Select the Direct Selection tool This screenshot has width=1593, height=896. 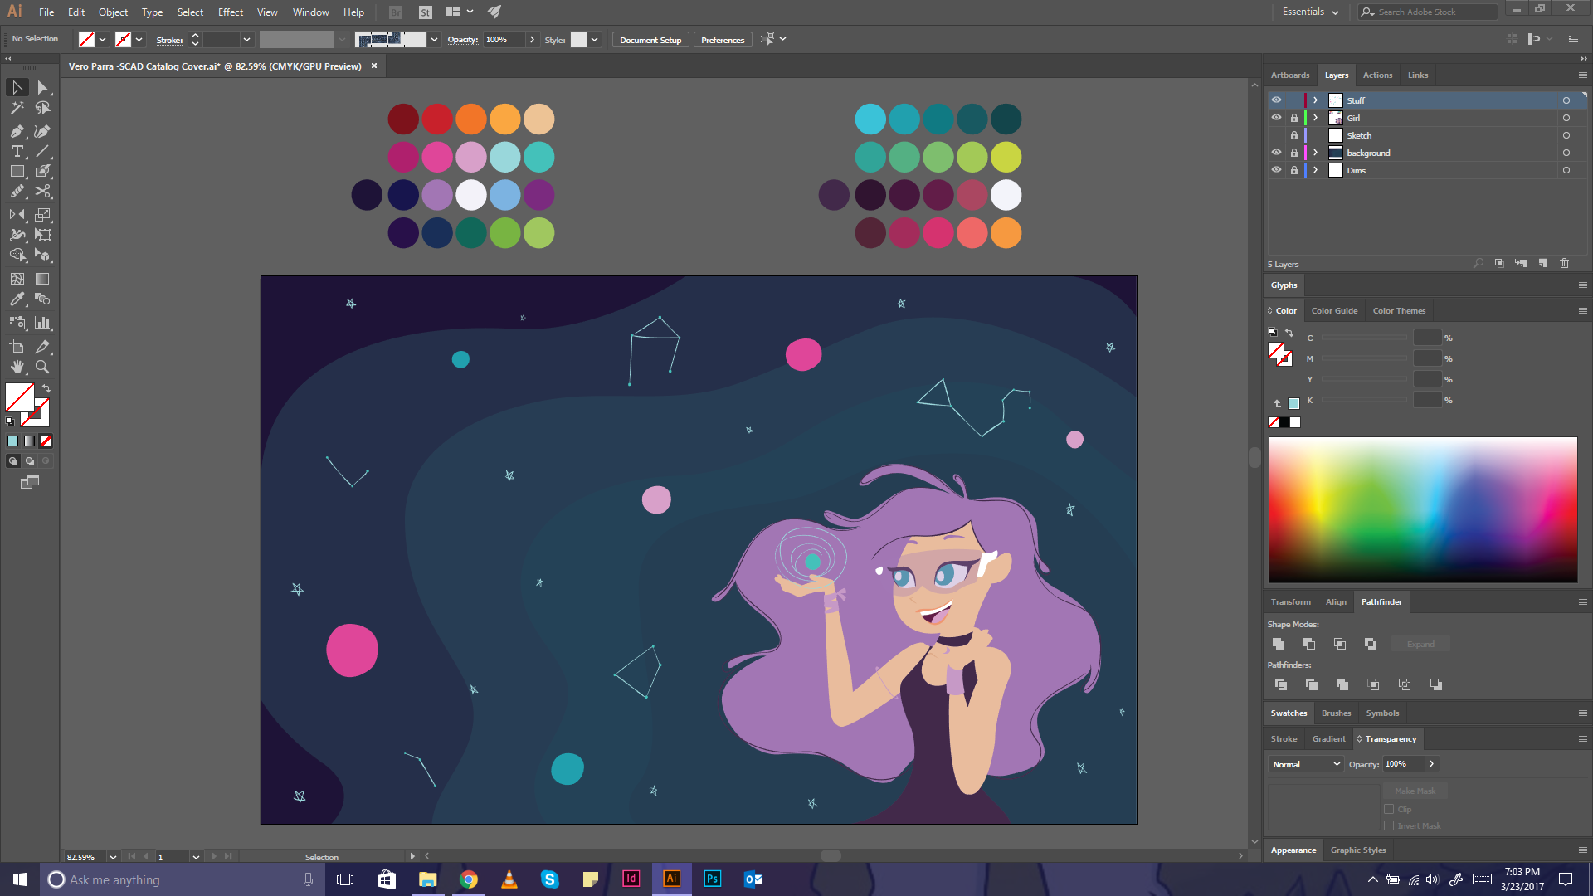coord(42,87)
